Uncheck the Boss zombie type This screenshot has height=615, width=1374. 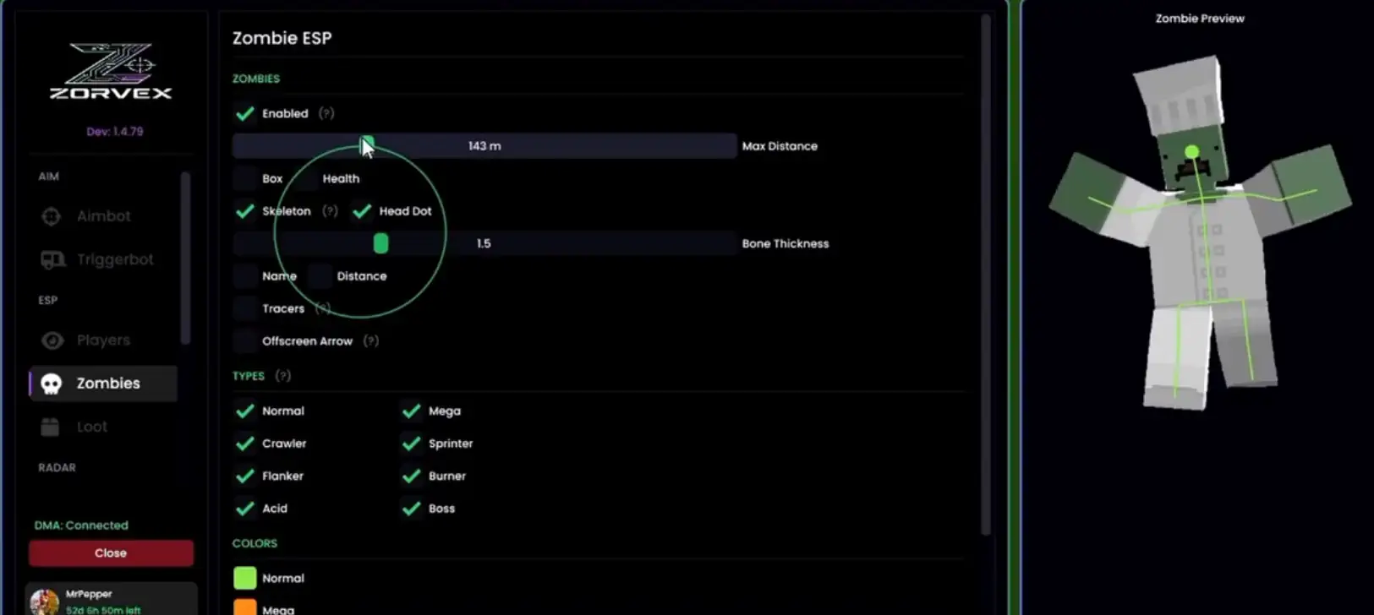click(412, 509)
